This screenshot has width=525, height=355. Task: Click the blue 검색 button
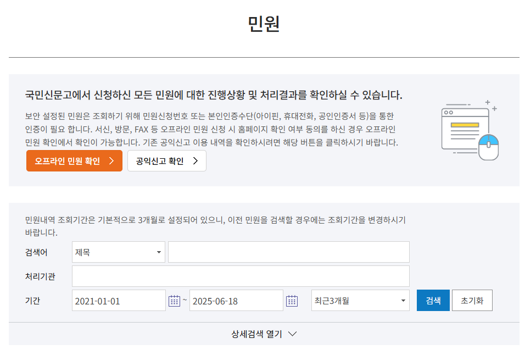(433, 301)
